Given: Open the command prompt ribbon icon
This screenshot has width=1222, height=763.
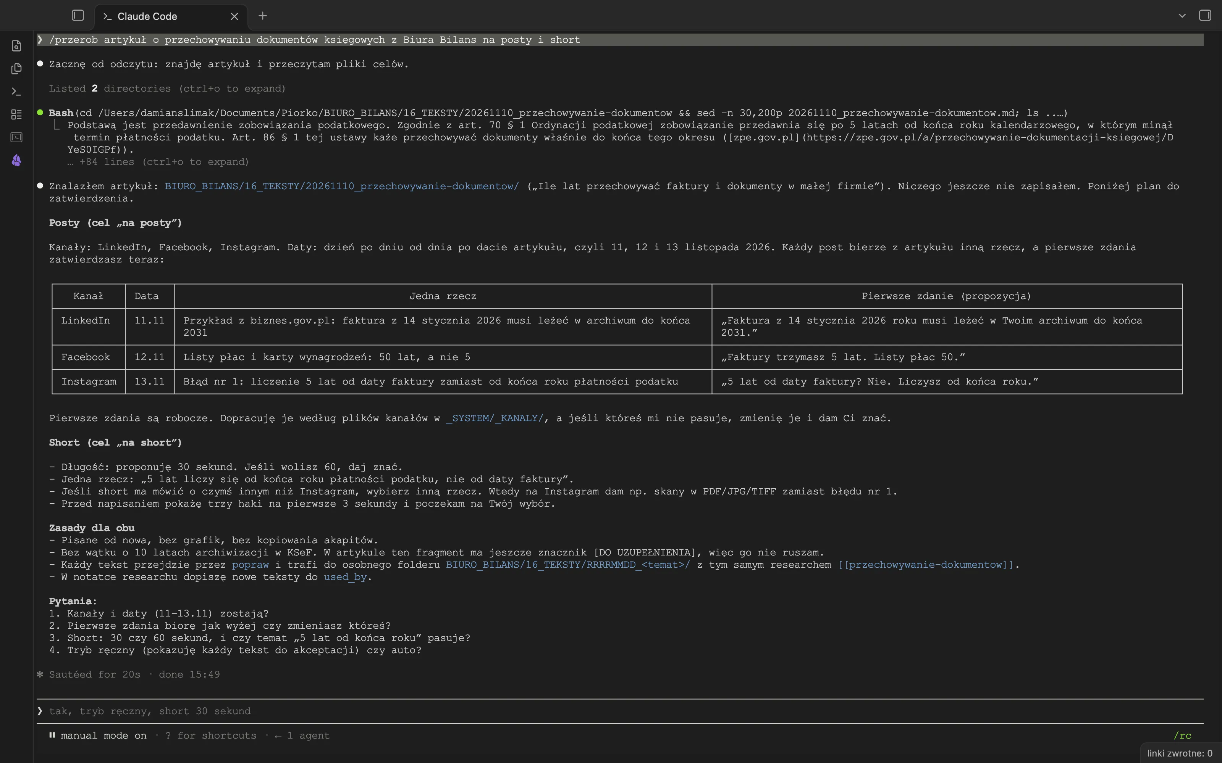Looking at the screenshot, I should click(x=16, y=91).
